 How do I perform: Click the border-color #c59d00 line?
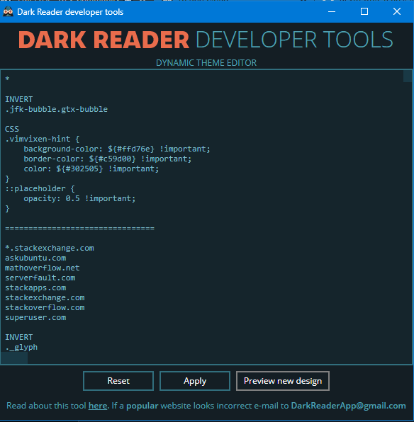[x=108, y=159]
